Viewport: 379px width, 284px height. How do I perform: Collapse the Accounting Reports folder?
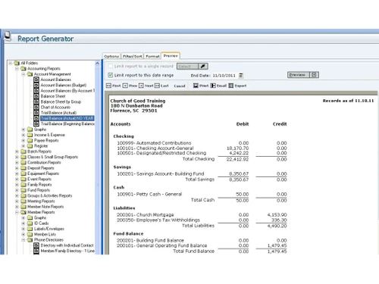17,69
